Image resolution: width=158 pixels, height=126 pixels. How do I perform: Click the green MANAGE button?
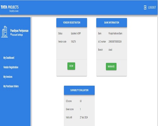click(111, 66)
